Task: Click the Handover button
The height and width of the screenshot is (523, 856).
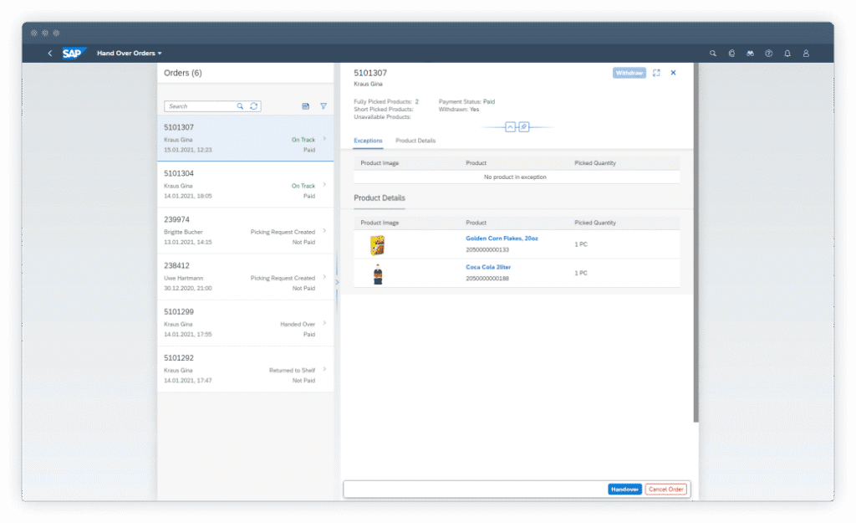Action: click(x=624, y=490)
